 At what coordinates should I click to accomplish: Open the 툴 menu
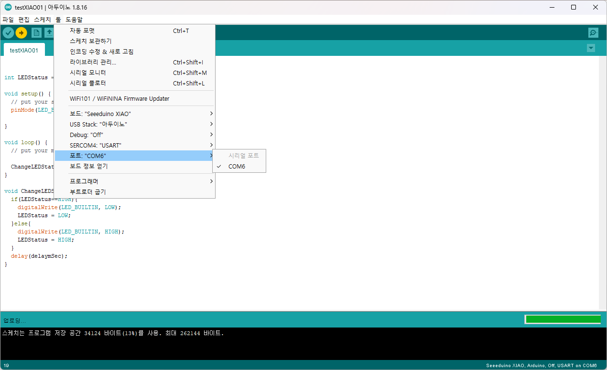(x=58, y=20)
